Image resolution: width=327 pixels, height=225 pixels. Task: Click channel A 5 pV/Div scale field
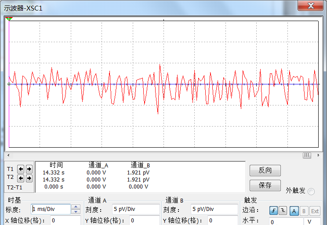tap(135, 209)
